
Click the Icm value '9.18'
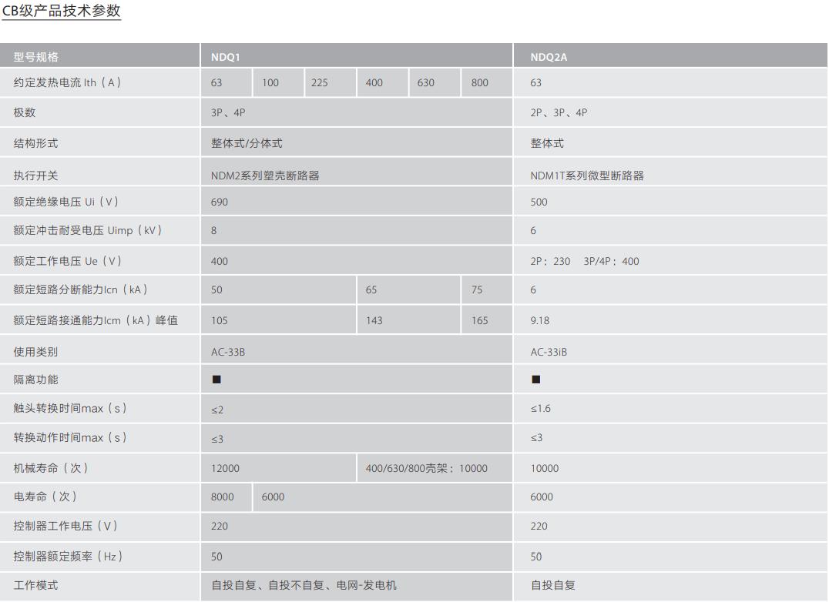[540, 320]
